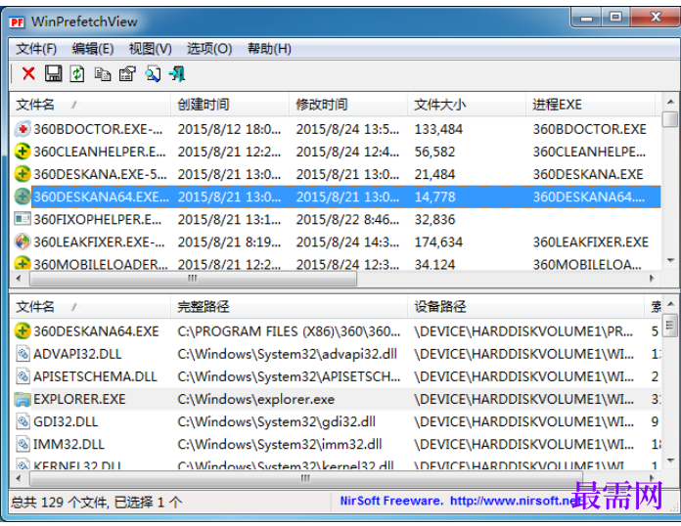Open the nirsoft.net link in status bar

point(515,501)
